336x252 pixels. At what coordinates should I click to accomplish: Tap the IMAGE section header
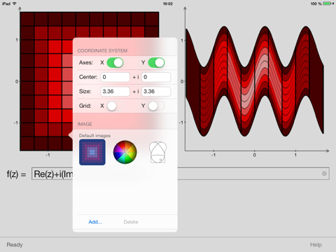pyautogui.click(x=85, y=124)
